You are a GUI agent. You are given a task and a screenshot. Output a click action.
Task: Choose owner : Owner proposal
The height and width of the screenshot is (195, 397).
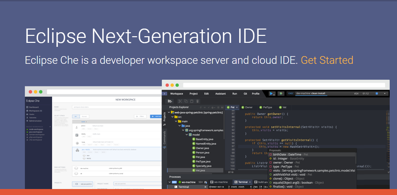tap(312, 162)
